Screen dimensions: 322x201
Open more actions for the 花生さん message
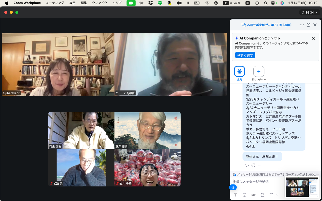tap(260, 165)
